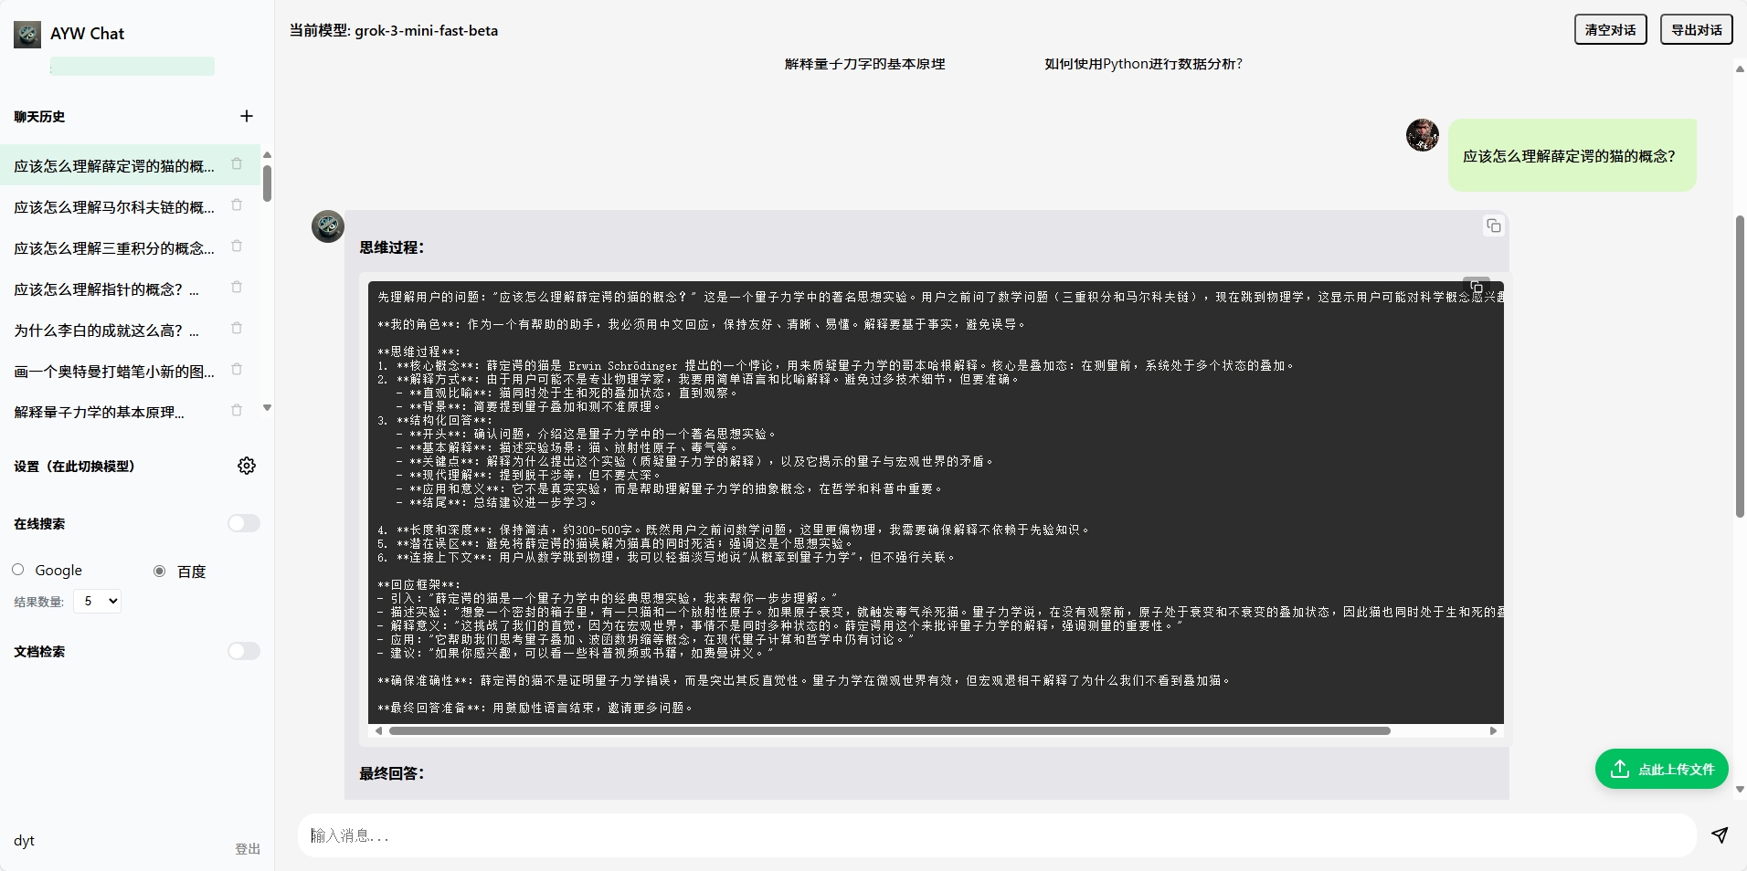
Task: Copy the assistant's whole reply message
Action: pyautogui.click(x=1493, y=226)
